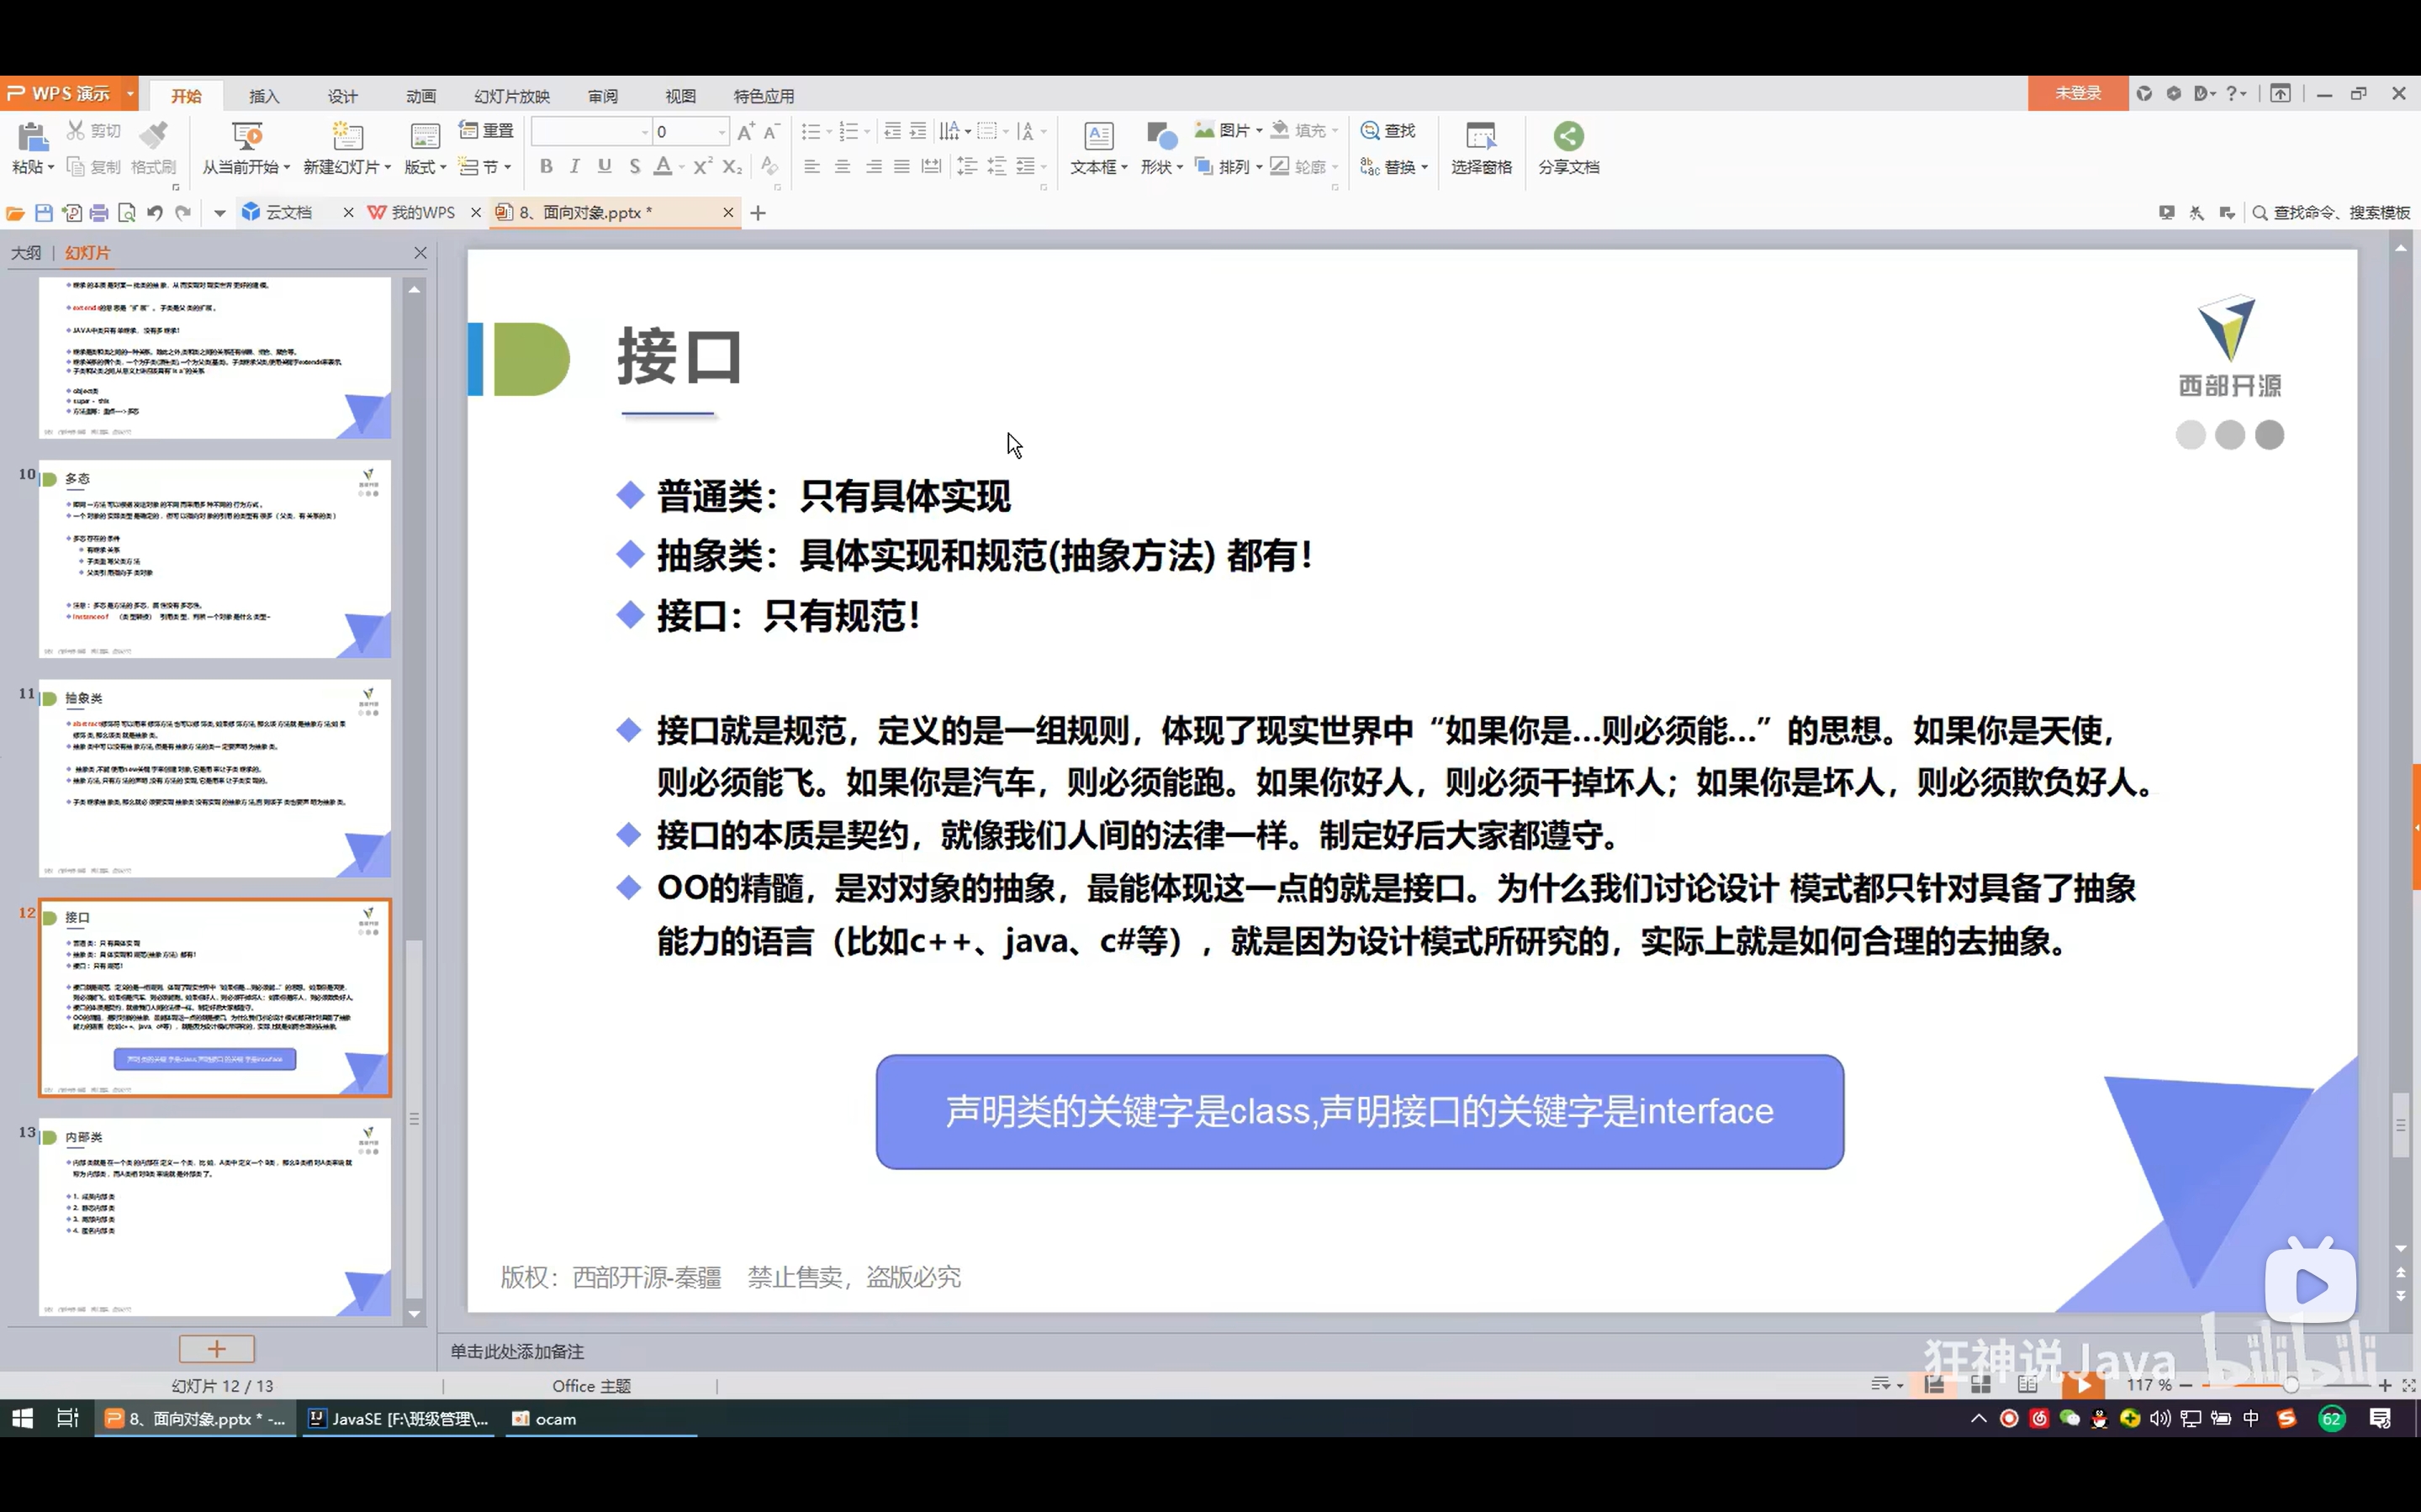Click the Format Painter brush icon
The image size is (2421, 1512).
pos(154,134)
